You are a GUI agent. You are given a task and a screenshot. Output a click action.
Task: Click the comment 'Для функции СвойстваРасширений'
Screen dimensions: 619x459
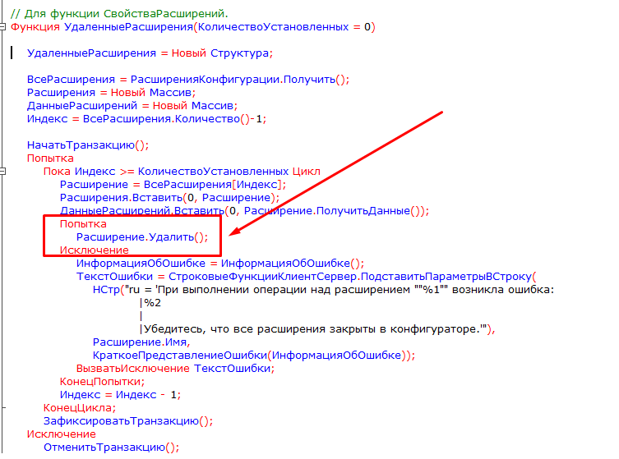pos(120,14)
